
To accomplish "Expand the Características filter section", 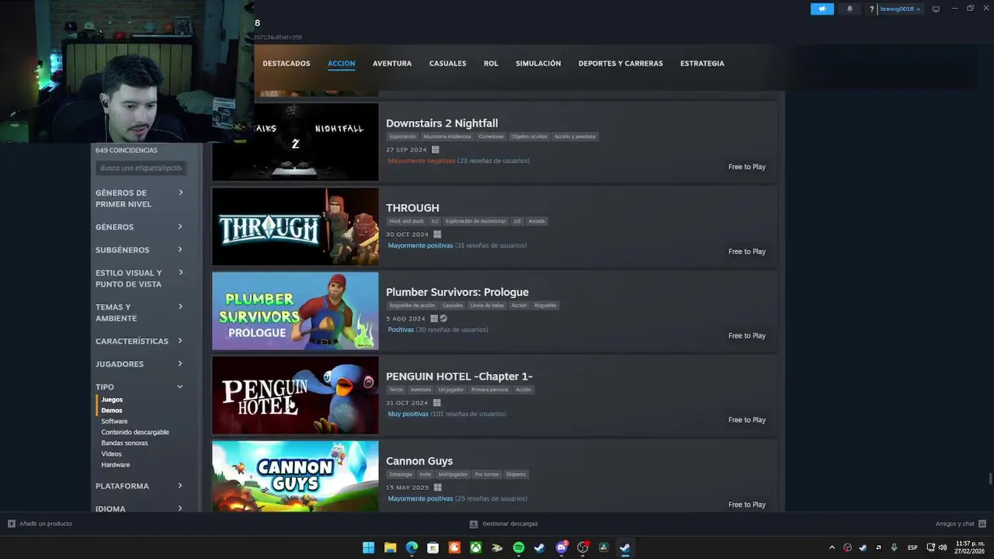I will 140,341.
